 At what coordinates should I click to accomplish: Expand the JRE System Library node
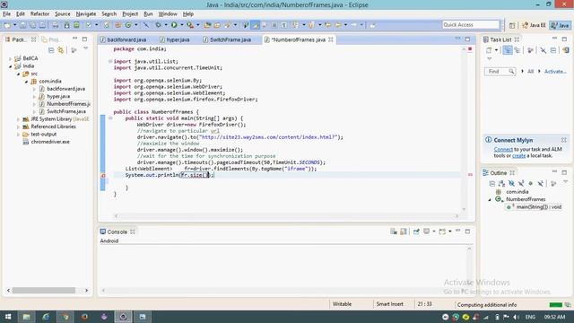click(x=18, y=119)
